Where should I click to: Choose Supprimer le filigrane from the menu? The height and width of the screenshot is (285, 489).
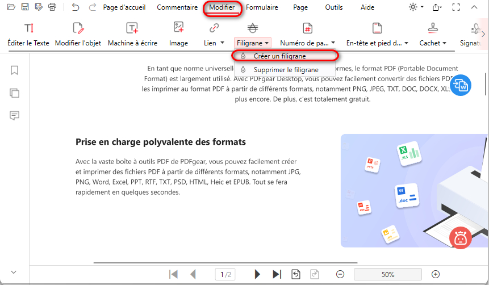[285, 70]
